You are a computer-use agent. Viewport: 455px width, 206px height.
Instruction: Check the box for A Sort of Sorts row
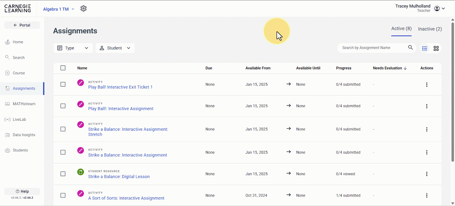(x=63, y=195)
